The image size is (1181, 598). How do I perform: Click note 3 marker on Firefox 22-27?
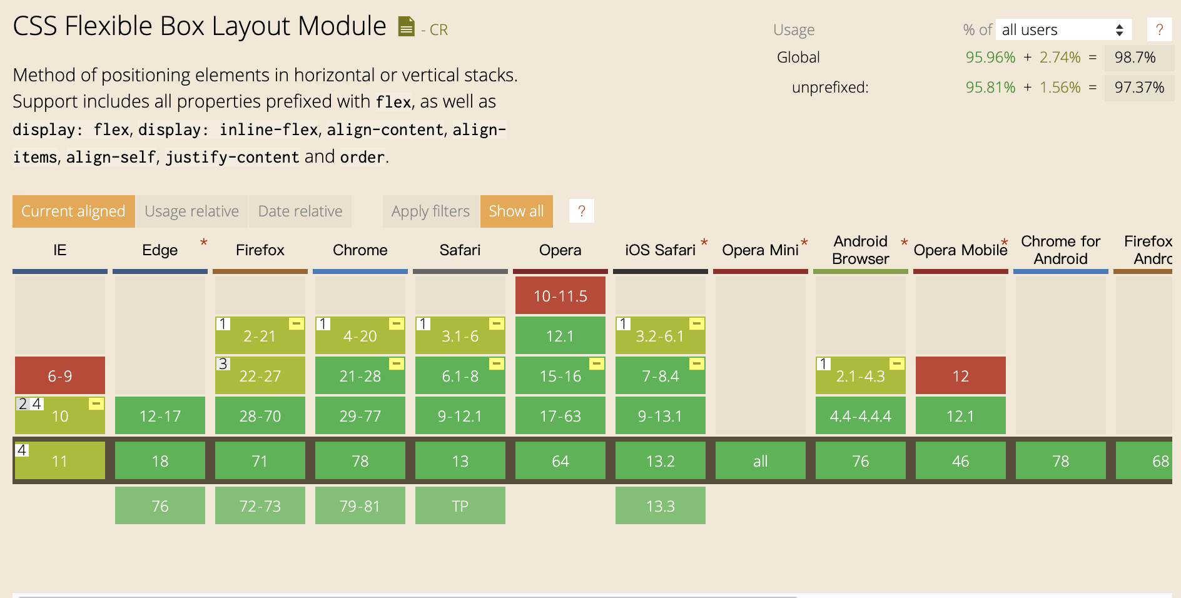pos(223,364)
